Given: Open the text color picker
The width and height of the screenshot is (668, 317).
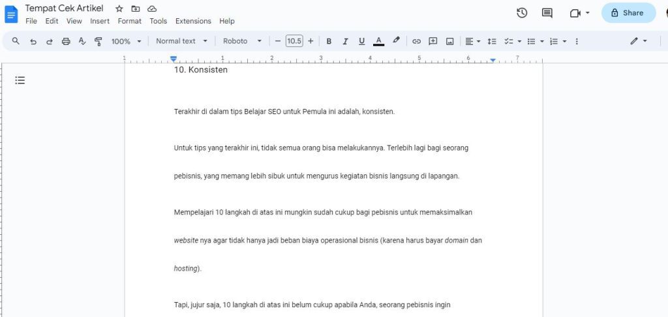Looking at the screenshot, I should tap(378, 41).
